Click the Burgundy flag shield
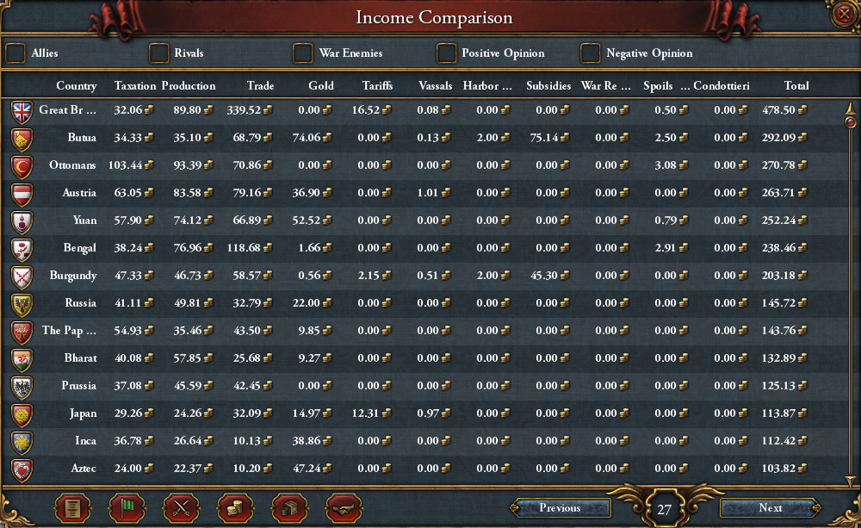The height and width of the screenshot is (528, 861). (x=22, y=276)
